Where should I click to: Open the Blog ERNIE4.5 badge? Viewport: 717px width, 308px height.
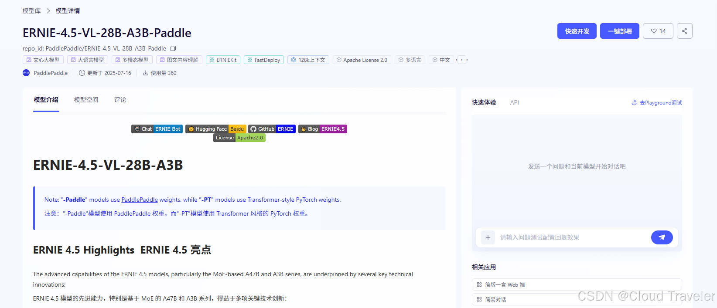click(323, 129)
